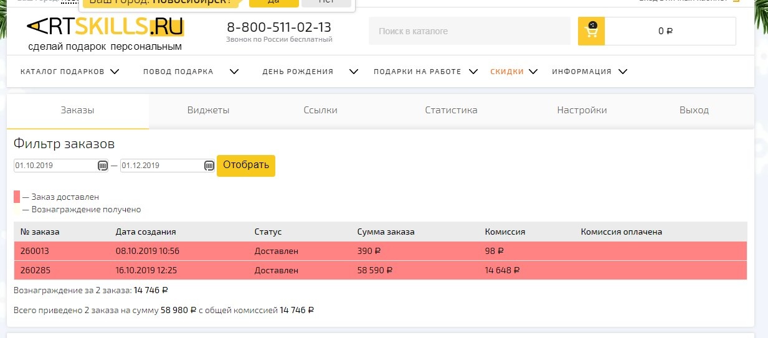Click in the catalog search field
Screen dimensions: 768x338
469,31
